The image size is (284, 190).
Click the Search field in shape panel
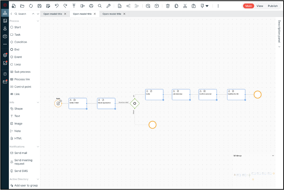pos(22,14)
